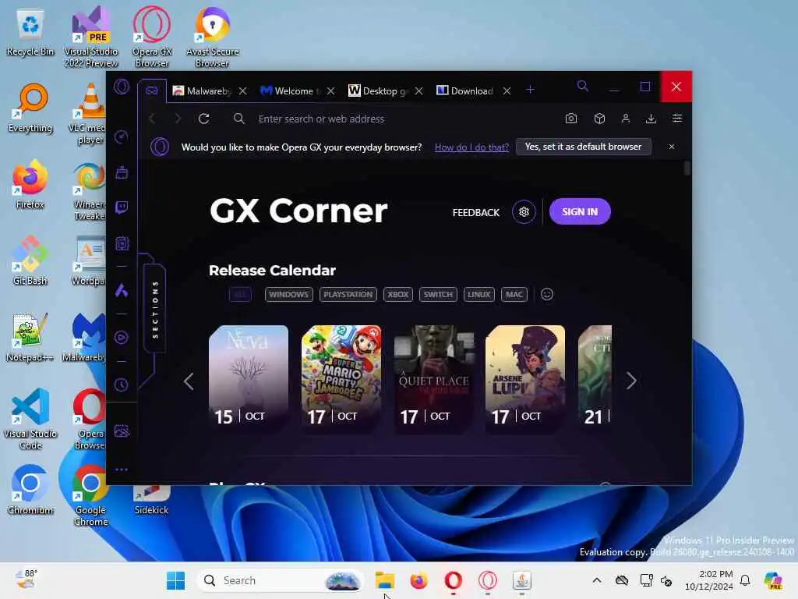Toggle the SWITCH platform filter
Image resolution: width=798 pixels, height=599 pixels.
[x=438, y=294]
